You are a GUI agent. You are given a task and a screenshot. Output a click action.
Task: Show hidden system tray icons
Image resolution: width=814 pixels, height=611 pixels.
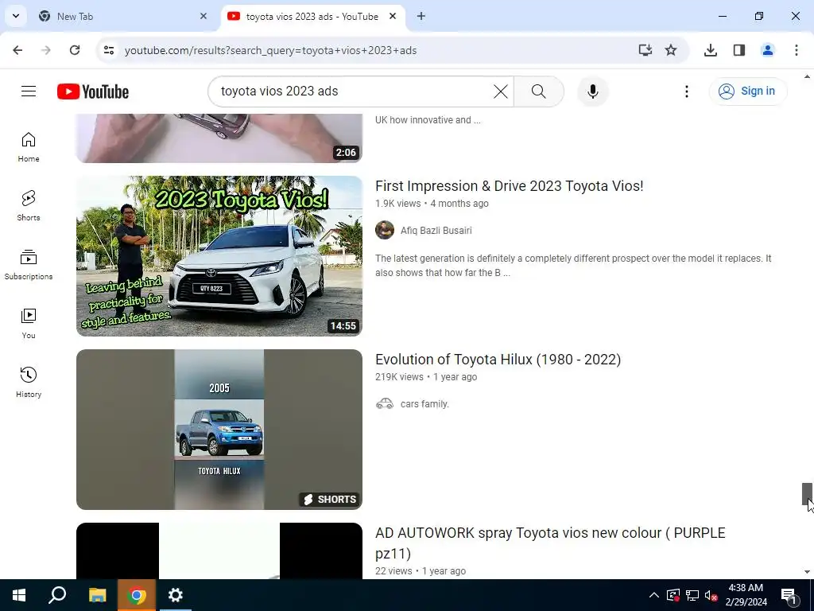pyautogui.click(x=653, y=595)
